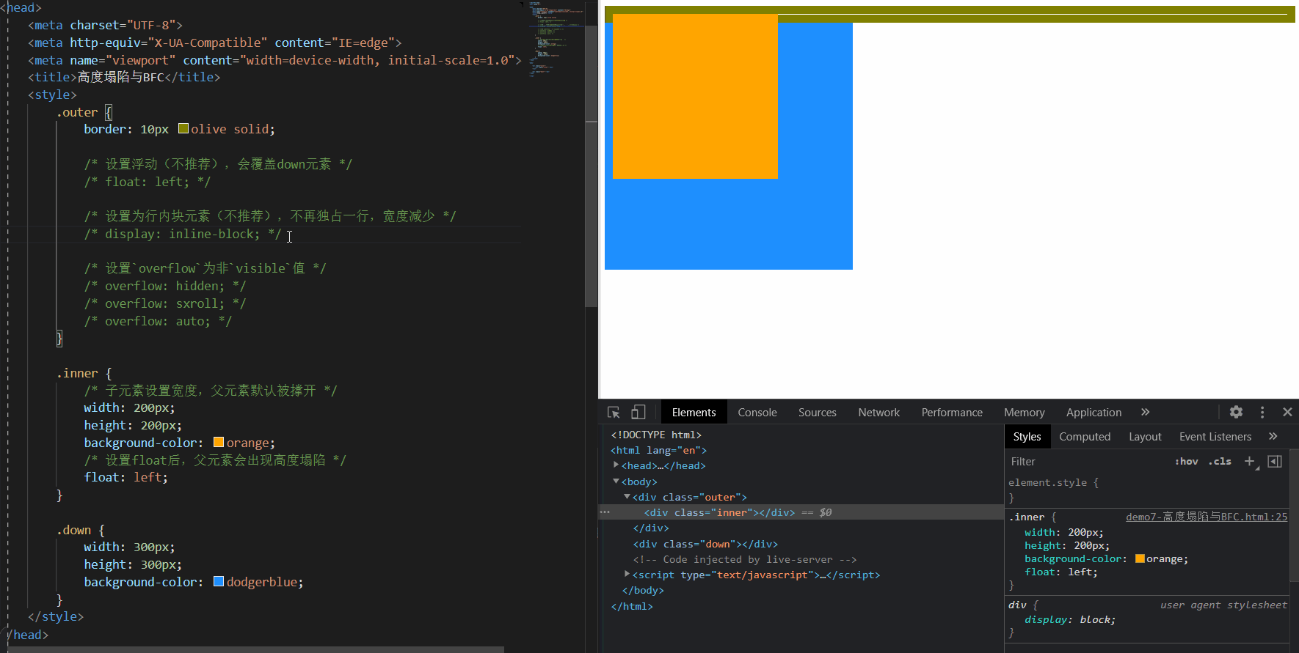Select the div class down DOM node
Viewport: 1299px width, 653px height.
pyautogui.click(x=705, y=544)
